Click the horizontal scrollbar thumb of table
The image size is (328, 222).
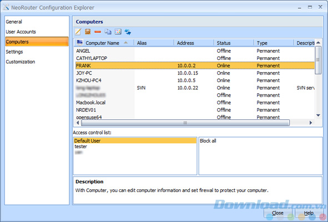[x=185, y=123]
